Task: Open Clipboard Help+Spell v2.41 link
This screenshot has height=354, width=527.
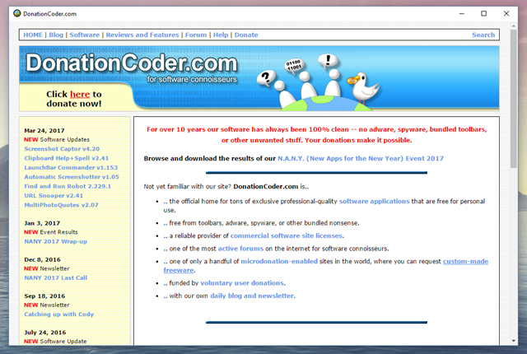Action: point(66,158)
